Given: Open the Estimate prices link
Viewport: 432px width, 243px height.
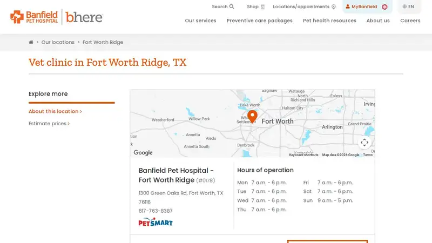Looking at the screenshot, I should 49,124.
